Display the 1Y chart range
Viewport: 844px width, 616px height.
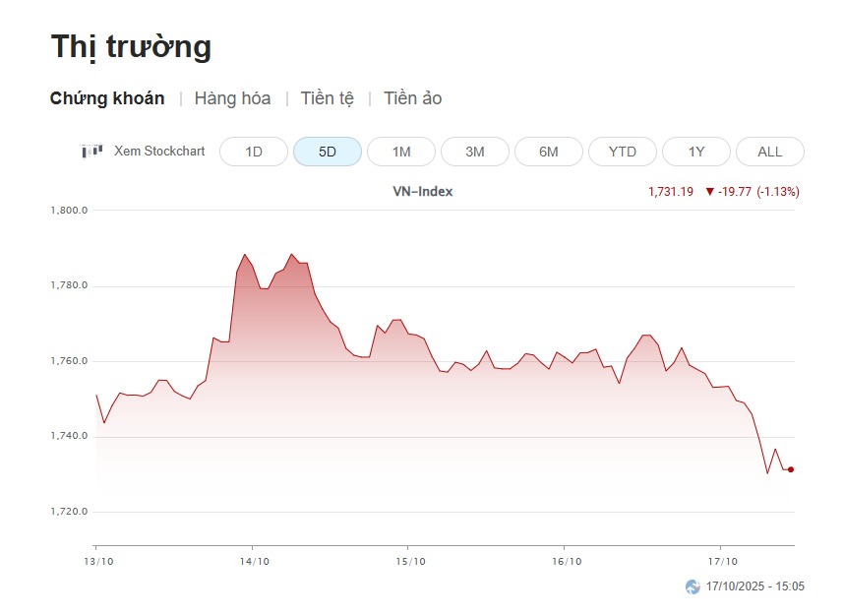tap(696, 152)
